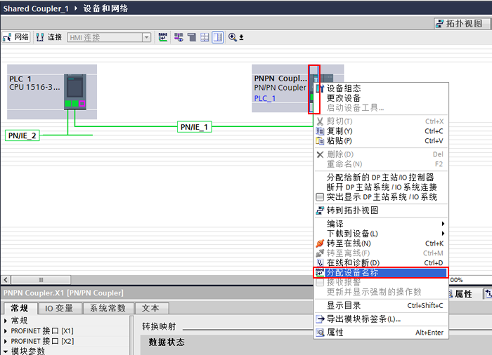Select 粘贴 paste in context menu
Screen dimensions: 492x355
(x=381, y=141)
